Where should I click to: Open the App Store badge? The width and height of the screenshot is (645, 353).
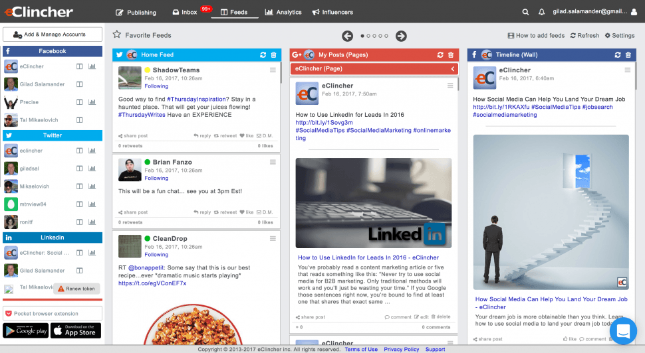[x=76, y=330]
